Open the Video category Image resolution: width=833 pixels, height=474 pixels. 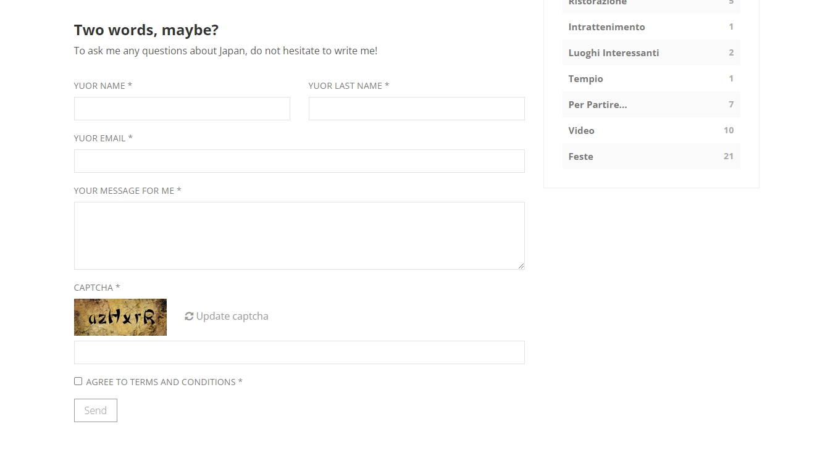(581, 130)
